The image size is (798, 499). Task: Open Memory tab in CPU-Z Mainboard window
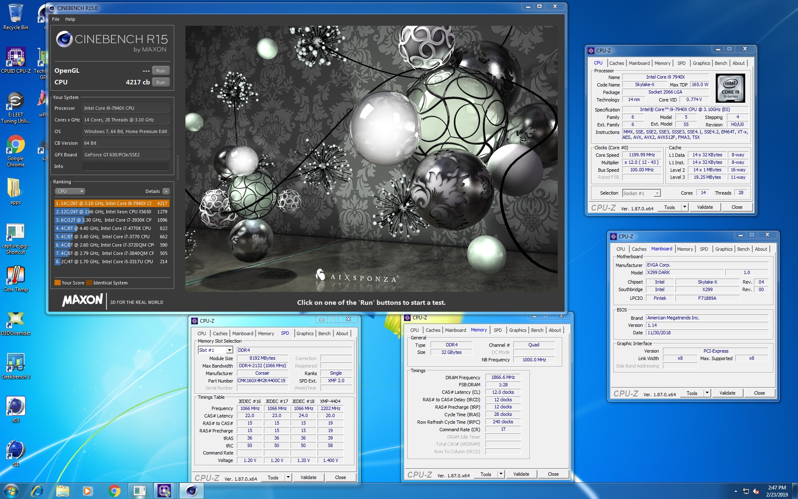click(x=685, y=249)
